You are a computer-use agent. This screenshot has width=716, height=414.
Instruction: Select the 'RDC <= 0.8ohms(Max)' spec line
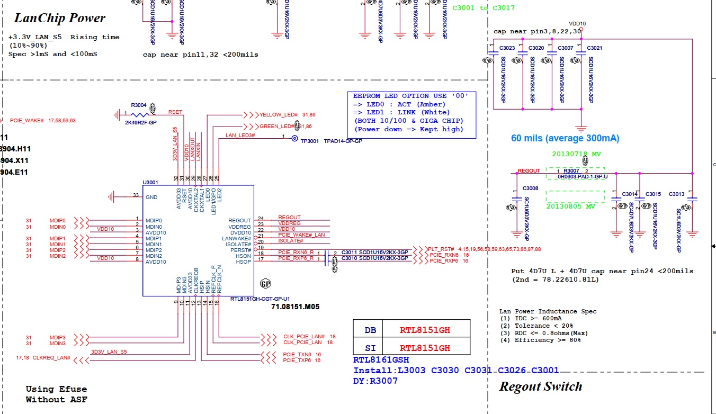point(544,333)
